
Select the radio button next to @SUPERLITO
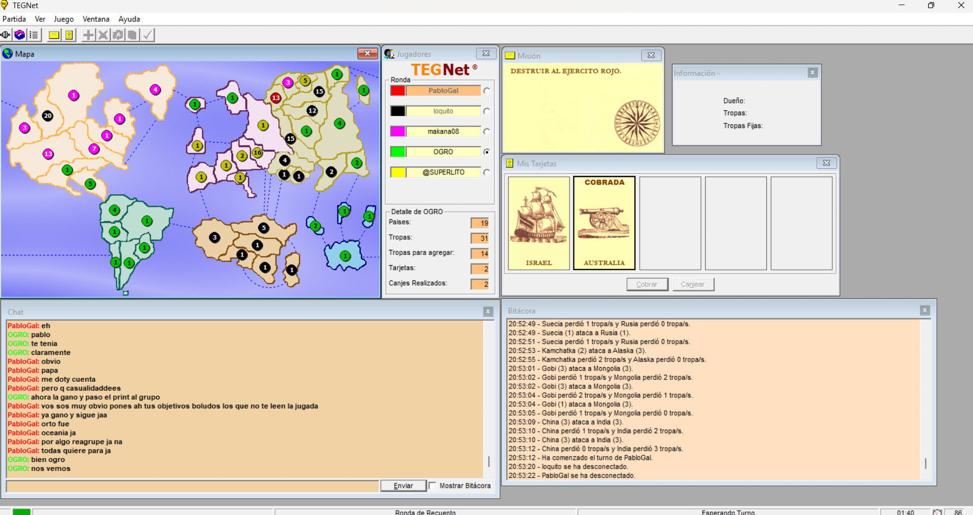[487, 172]
